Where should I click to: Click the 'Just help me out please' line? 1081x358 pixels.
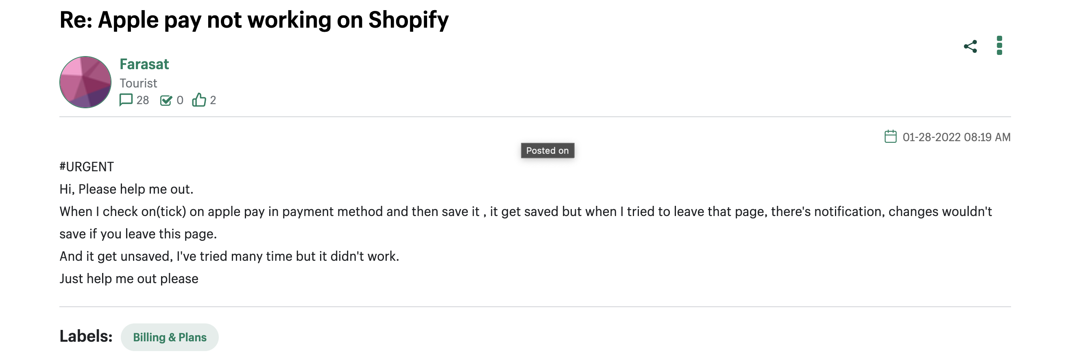point(129,279)
